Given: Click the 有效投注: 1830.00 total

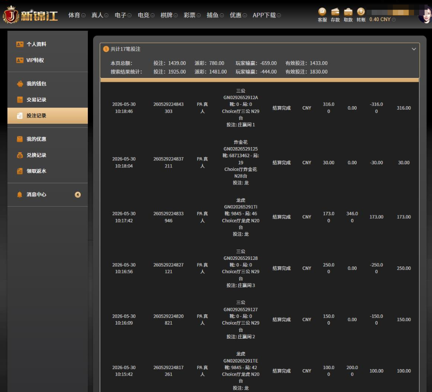Looking at the screenshot, I should tap(306, 72).
